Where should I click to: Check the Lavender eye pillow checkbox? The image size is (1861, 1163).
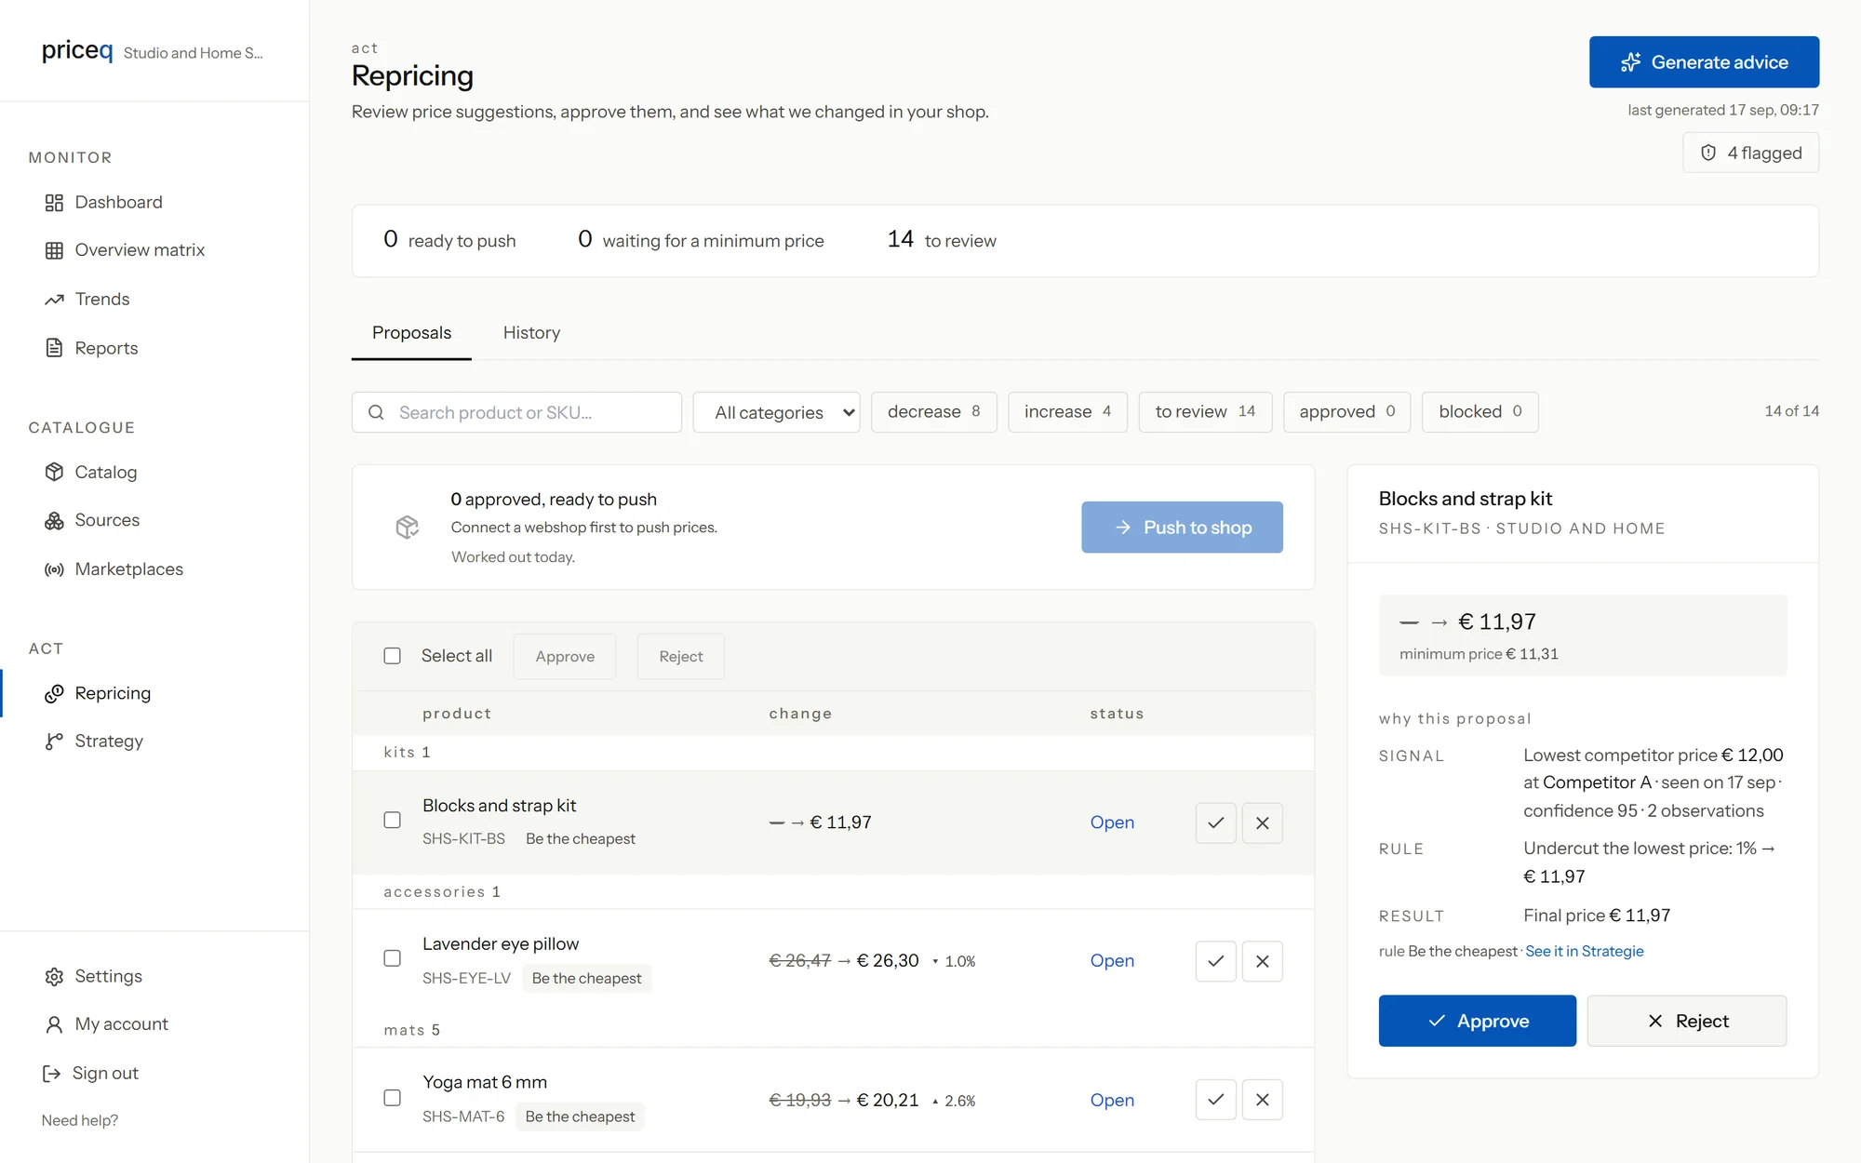[x=393, y=958]
